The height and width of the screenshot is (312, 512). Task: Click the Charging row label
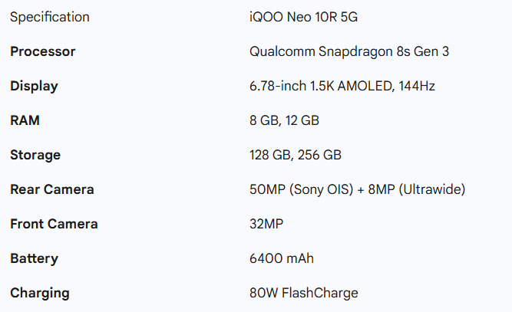(x=40, y=293)
